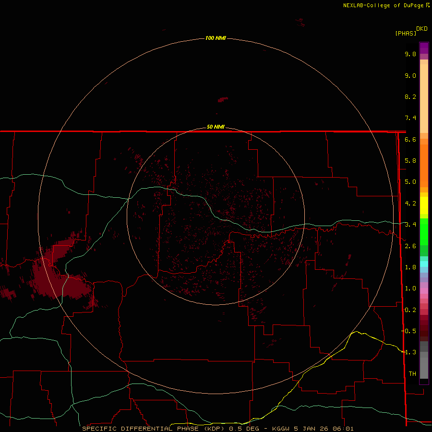Select the pale peach band beside 8.2
The width and height of the screenshot is (432, 432).
pos(424,98)
